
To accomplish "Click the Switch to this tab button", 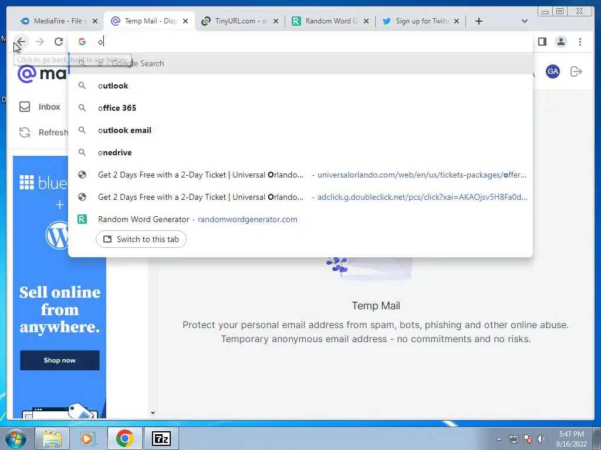I will (141, 239).
